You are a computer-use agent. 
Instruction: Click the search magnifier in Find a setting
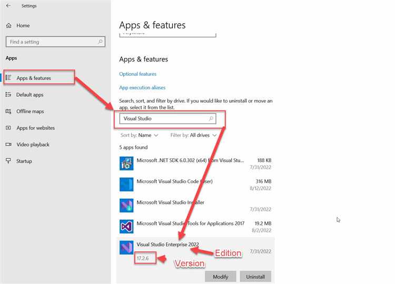tap(100, 42)
